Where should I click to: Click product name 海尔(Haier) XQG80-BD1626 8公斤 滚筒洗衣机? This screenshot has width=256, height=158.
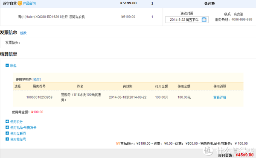pyautogui.click(x=52, y=17)
